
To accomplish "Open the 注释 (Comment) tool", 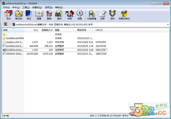I will tap(102, 15).
